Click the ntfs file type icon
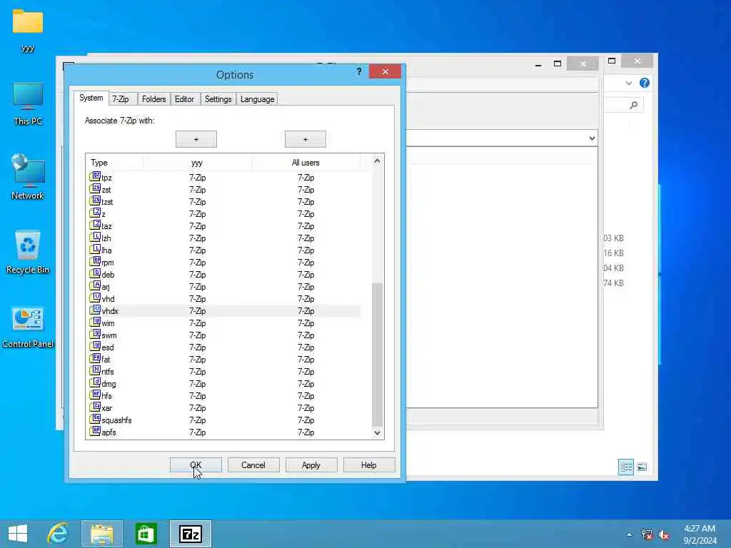Image resolution: width=731 pixels, height=548 pixels. pyautogui.click(x=95, y=371)
